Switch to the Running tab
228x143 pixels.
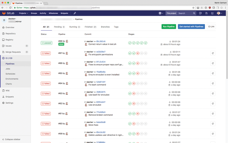click(x=75, y=27)
